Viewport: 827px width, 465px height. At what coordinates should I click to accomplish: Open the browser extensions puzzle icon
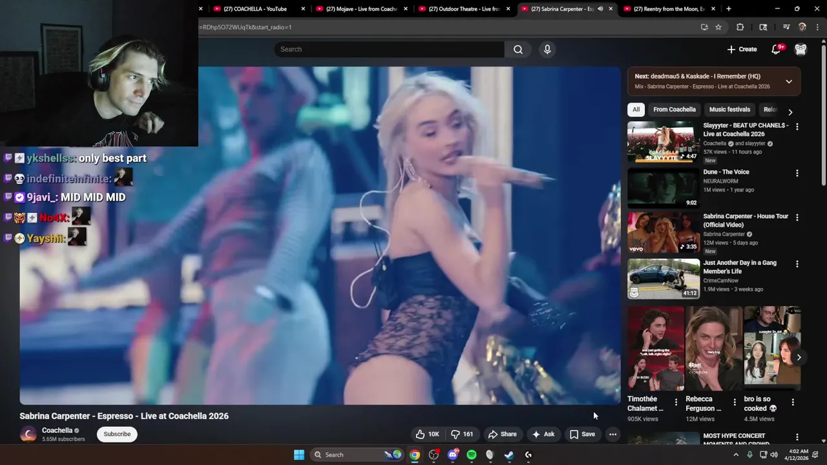[x=740, y=27]
